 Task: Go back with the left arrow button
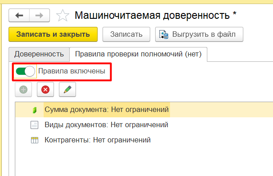click(x=19, y=15)
